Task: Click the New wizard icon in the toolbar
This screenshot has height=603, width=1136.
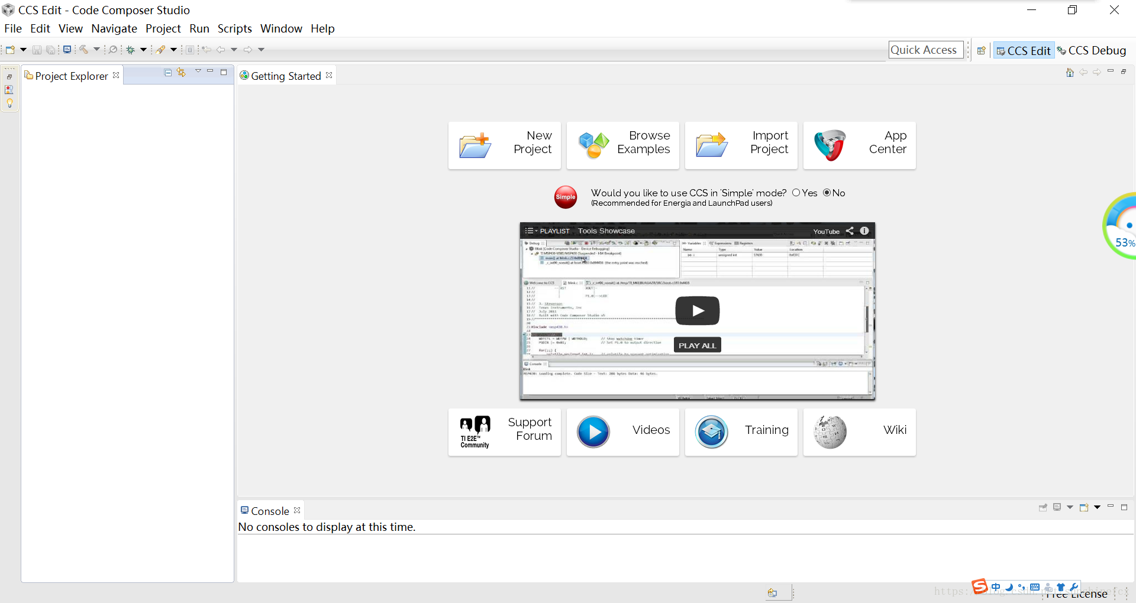Action: pos(10,50)
